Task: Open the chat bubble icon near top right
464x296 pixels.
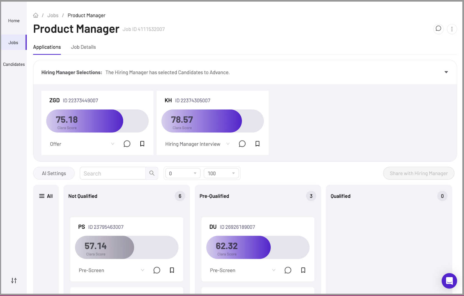Action: (438, 29)
